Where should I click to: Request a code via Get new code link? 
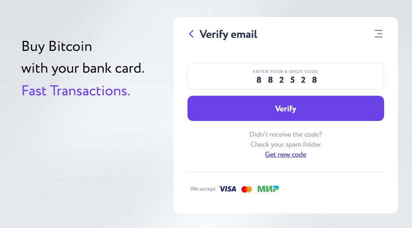pos(286,154)
